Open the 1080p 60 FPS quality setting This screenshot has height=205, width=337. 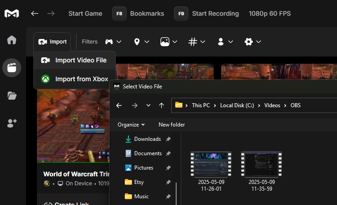[270, 13]
